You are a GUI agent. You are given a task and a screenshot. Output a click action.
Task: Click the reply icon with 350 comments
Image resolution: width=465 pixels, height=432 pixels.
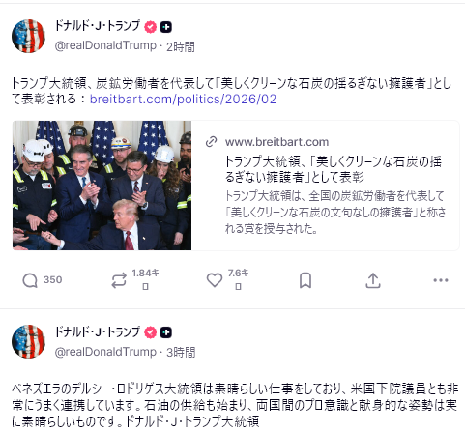30,280
